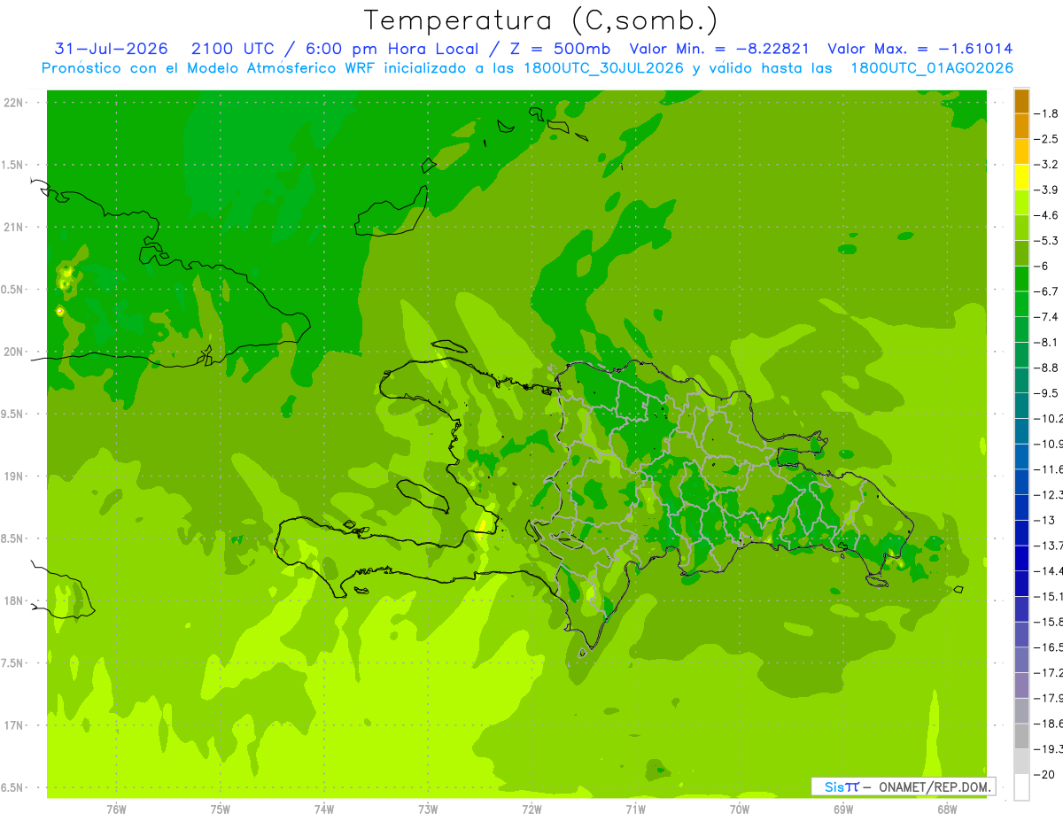Select the date text '31-Jul-2026'
This screenshot has height=821, width=1063.
(111, 49)
